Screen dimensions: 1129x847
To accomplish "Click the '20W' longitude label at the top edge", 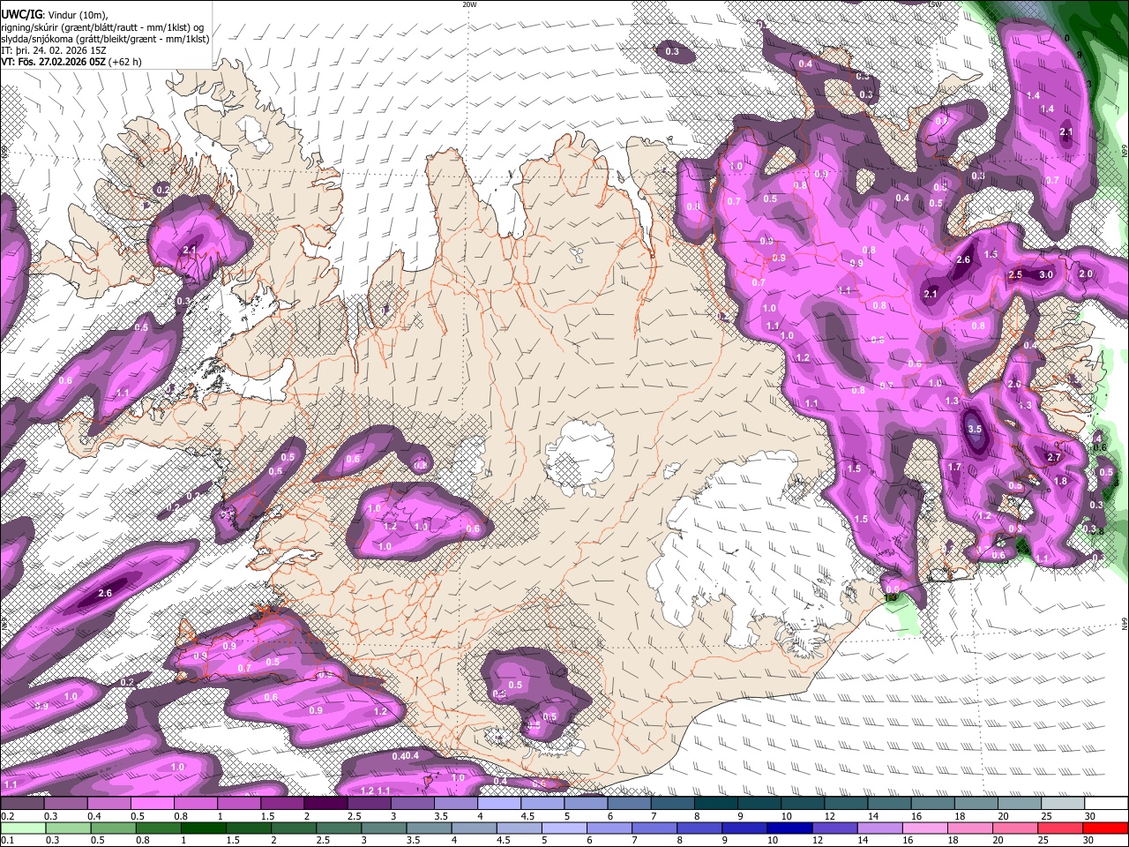I will [x=469, y=4].
